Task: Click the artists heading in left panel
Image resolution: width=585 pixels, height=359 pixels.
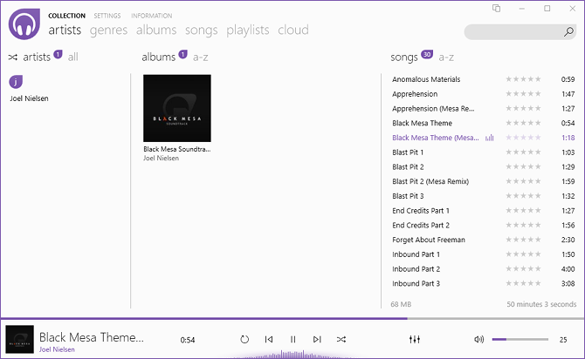Action: tap(37, 57)
